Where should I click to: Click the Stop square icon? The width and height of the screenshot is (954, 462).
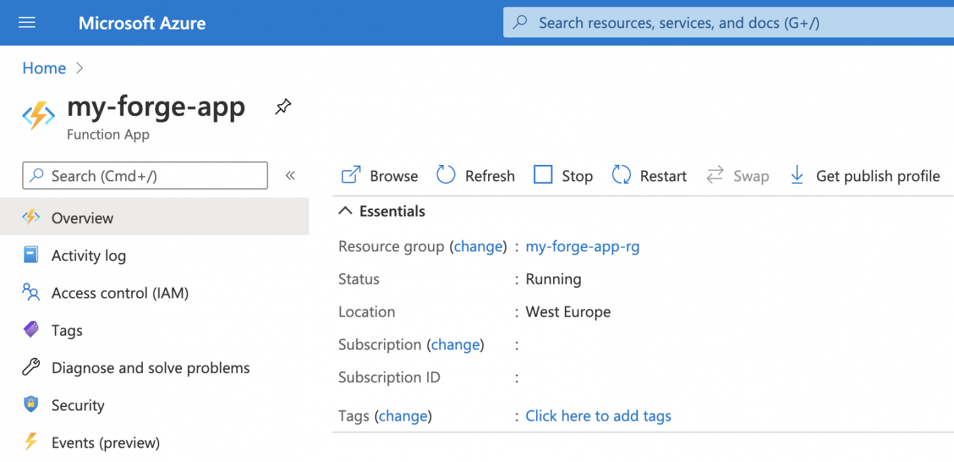coord(543,175)
